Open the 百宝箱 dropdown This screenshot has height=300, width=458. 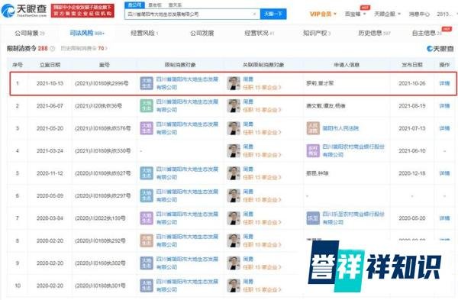tap(356, 14)
